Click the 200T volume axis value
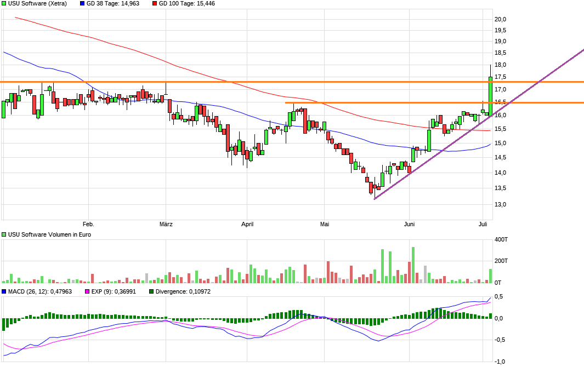Screen dimensions: 584x367 click(x=501, y=261)
